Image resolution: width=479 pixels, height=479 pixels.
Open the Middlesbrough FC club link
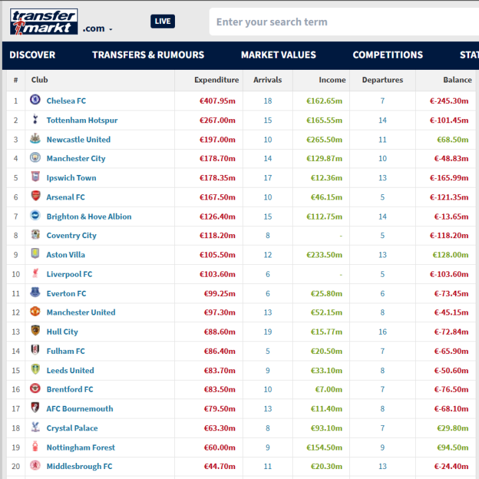pos(79,466)
